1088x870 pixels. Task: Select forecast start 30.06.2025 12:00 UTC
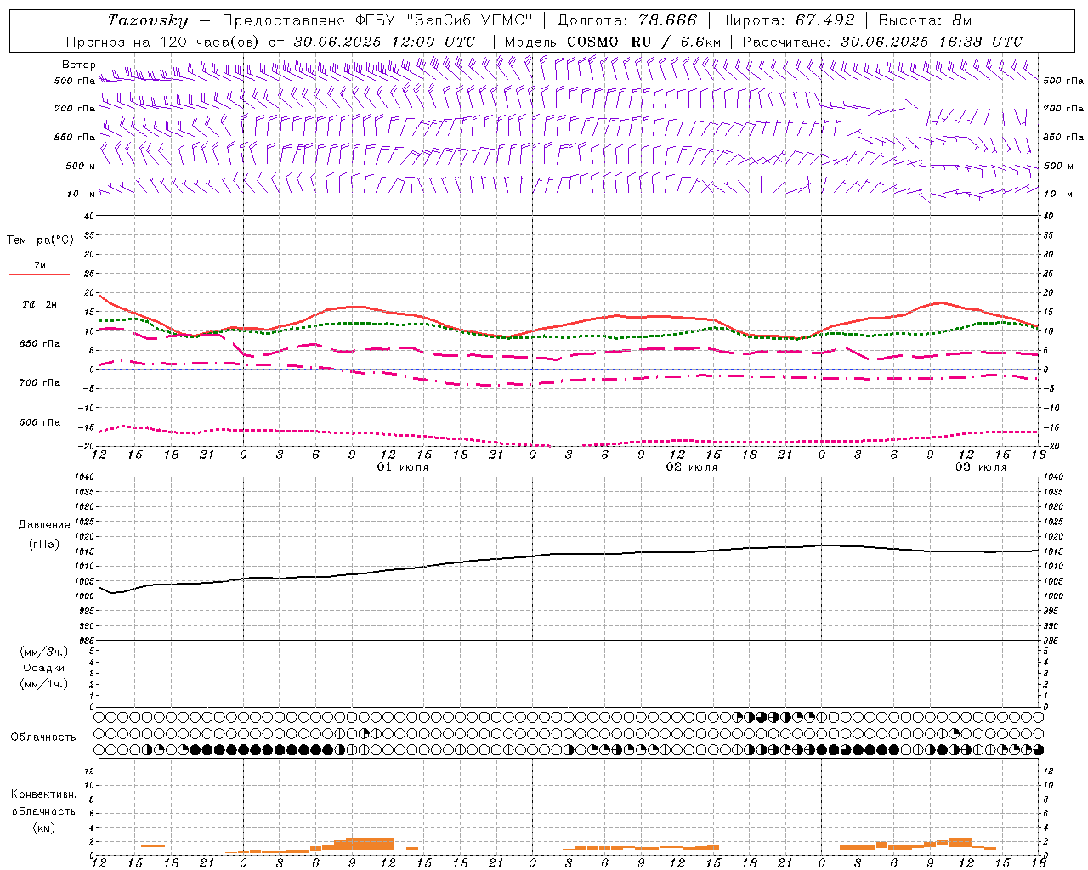[385, 42]
